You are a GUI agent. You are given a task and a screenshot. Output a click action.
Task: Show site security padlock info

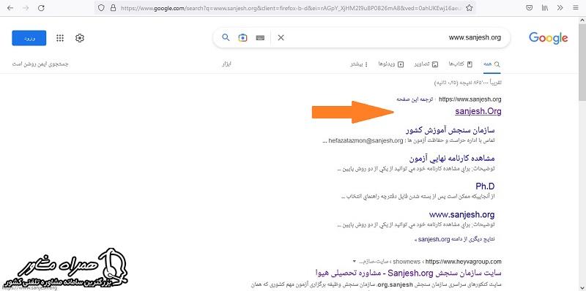click(113, 7)
